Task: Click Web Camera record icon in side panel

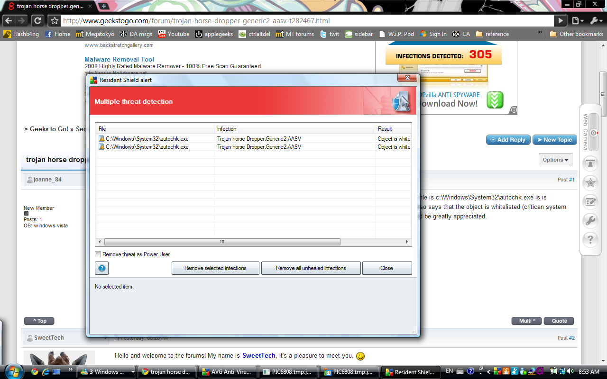Action: click(x=594, y=133)
